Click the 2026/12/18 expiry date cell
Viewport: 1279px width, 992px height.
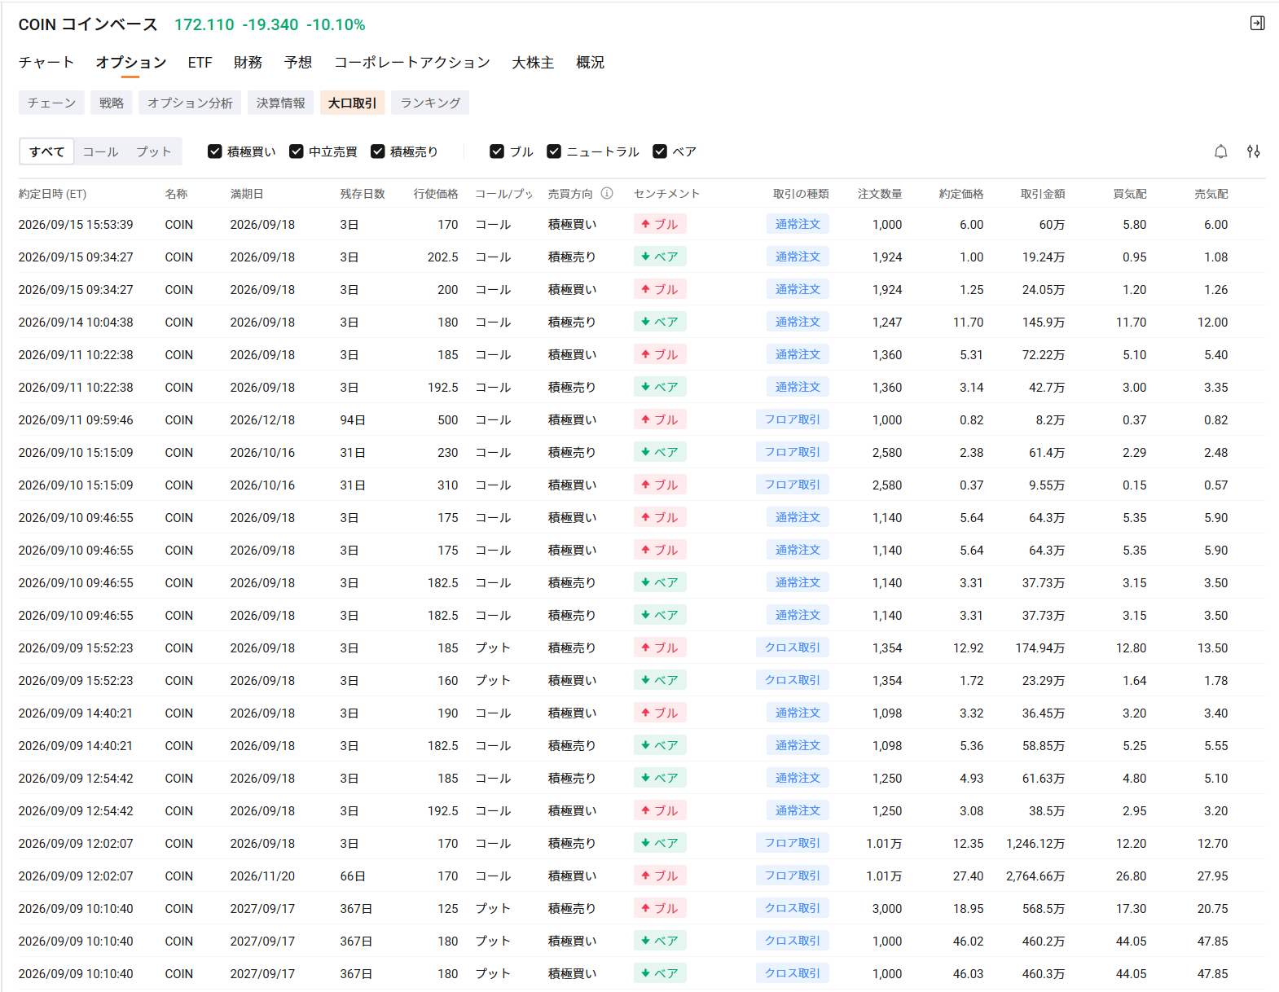(262, 419)
